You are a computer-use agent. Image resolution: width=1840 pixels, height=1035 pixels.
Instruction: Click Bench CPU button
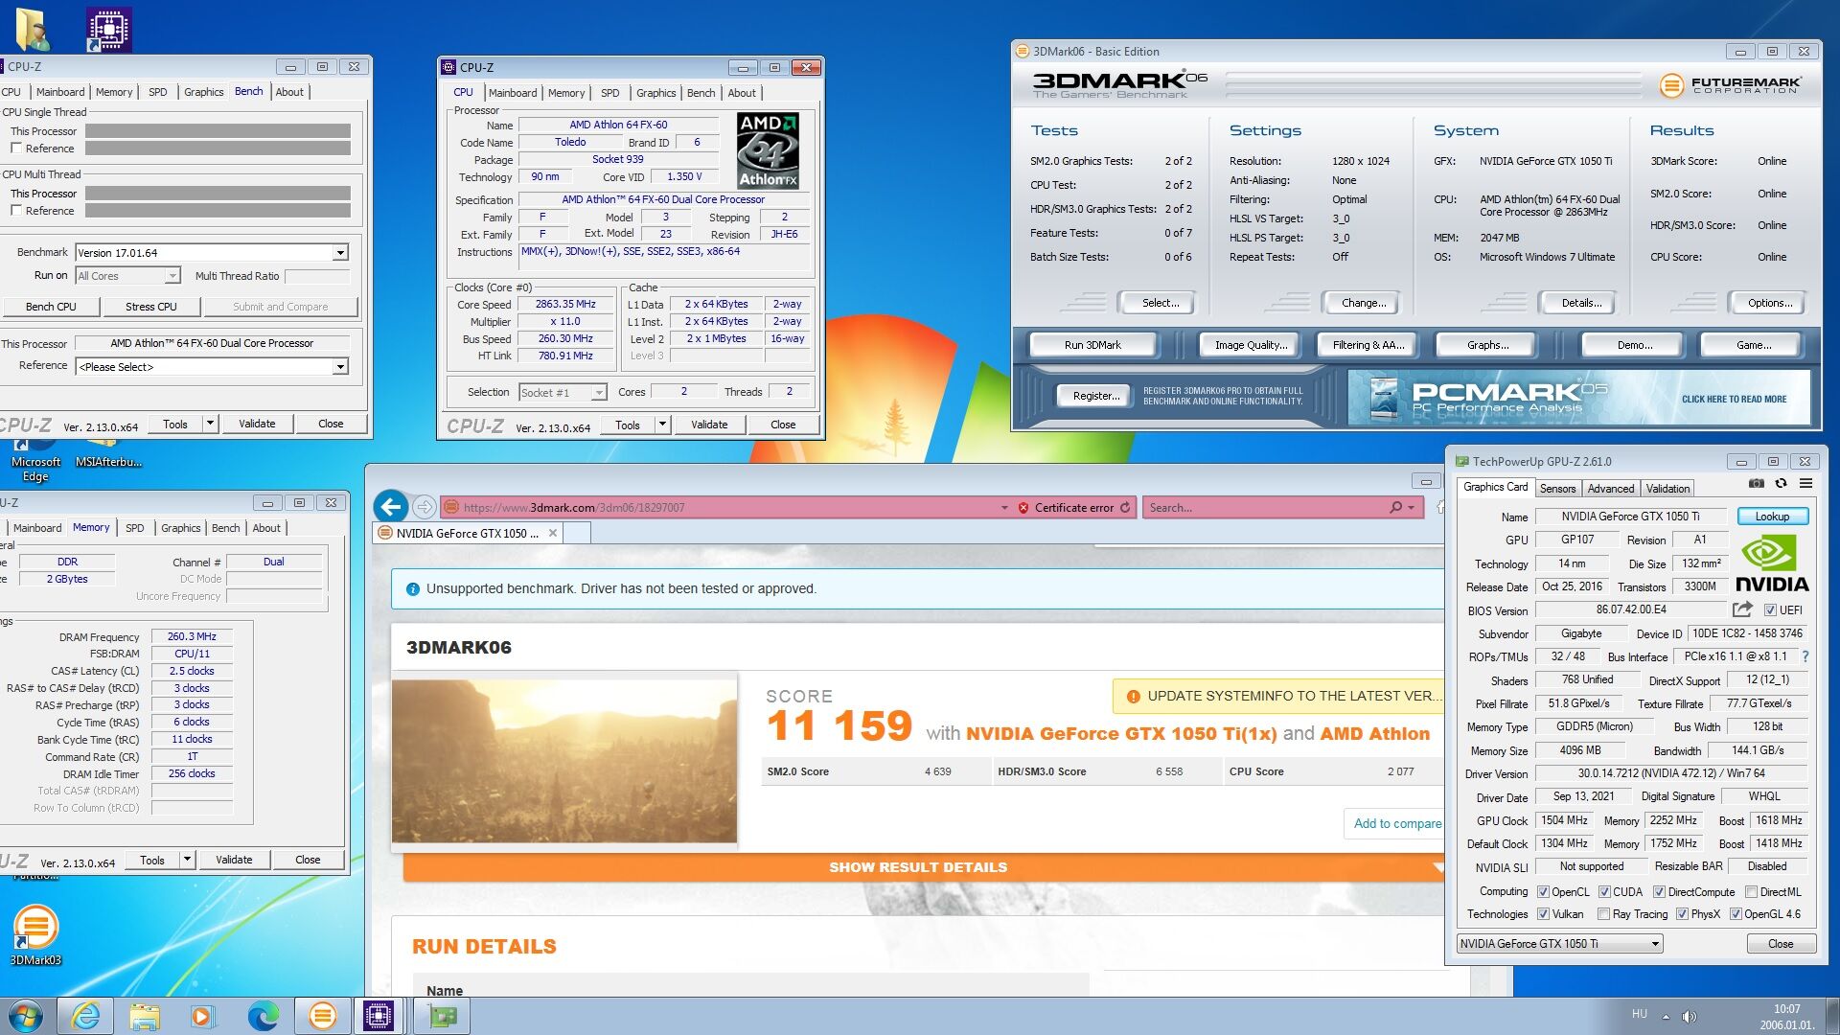pos(51,307)
